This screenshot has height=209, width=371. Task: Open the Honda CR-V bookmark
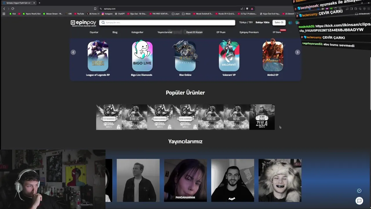[x=225, y=14]
